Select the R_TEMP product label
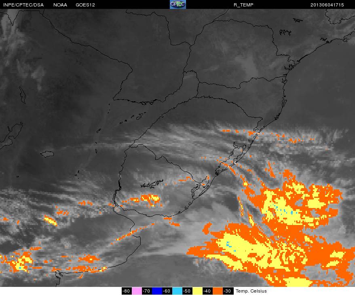 click(243, 5)
